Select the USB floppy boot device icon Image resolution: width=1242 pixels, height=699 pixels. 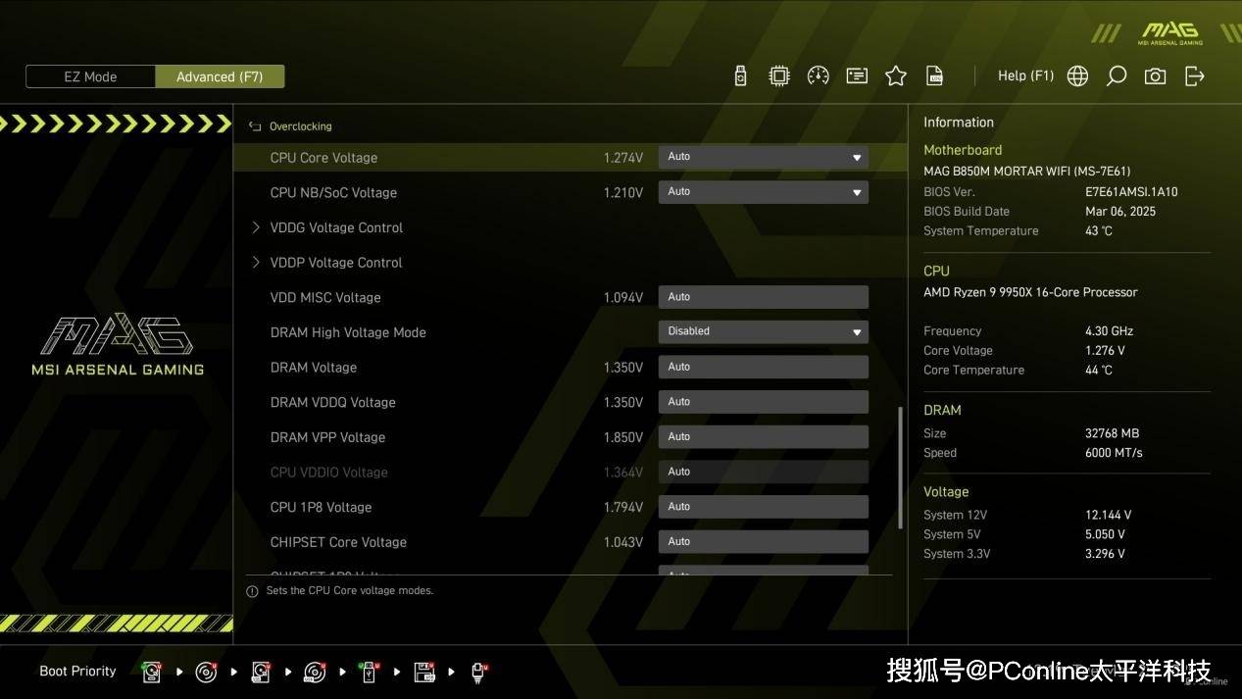pos(424,672)
